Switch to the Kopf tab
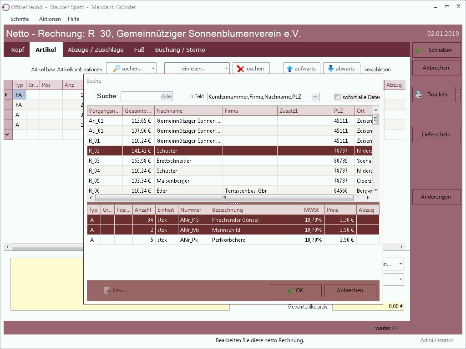The image size is (466, 349). tap(18, 50)
